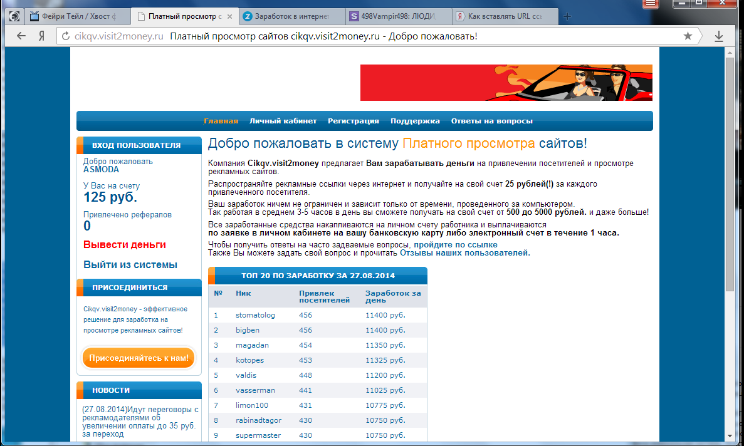Switch to the 'Как вставлять URL' tab
The height and width of the screenshot is (446, 744).
(x=505, y=16)
